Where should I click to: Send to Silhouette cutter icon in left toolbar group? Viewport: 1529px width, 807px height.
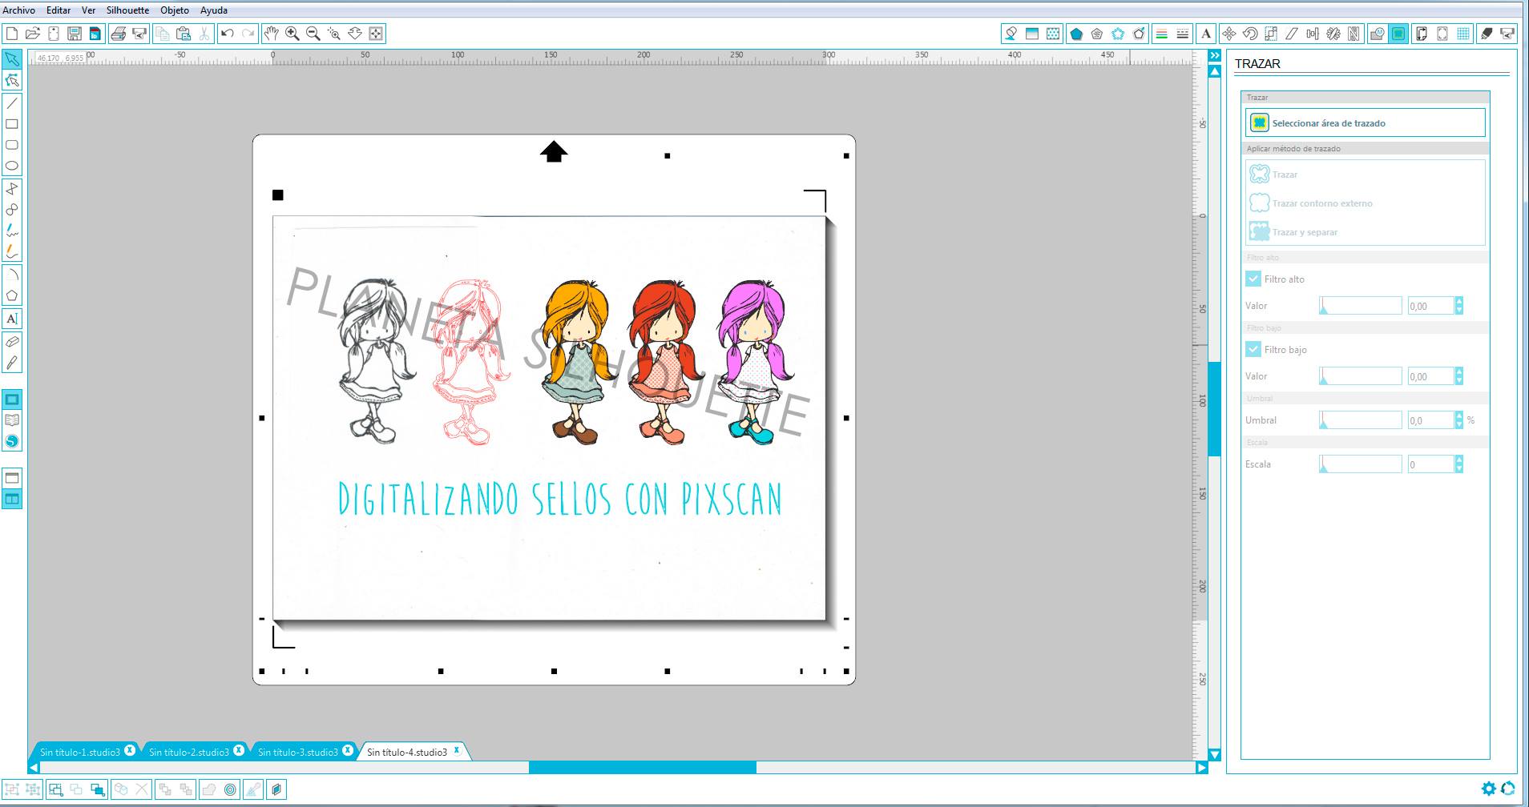click(x=139, y=34)
